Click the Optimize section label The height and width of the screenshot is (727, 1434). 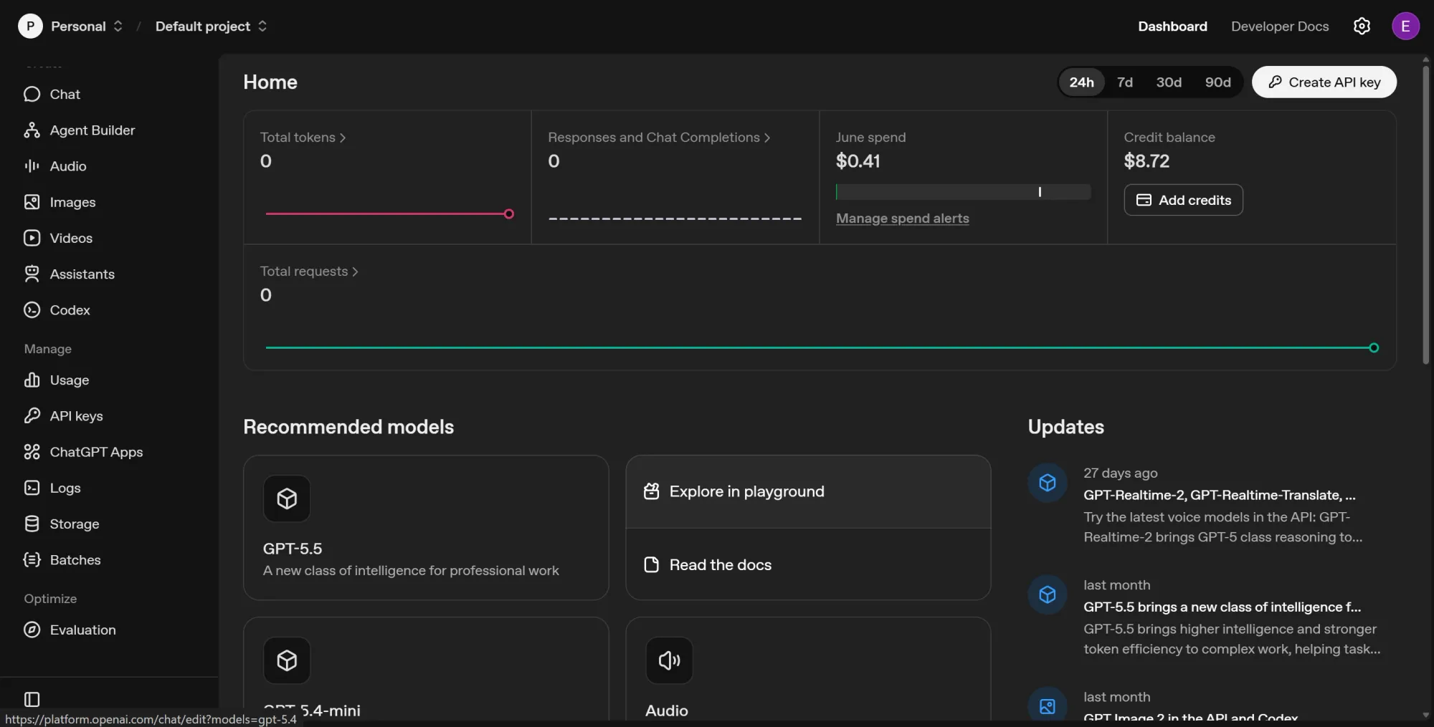click(x=50, y=599)
